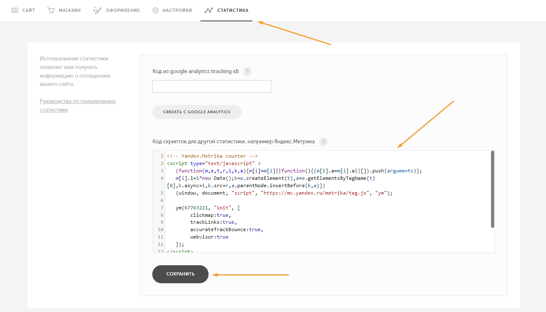Click the code editor vertical scrollbar
This screenshot has width=546, height=312.
tap(492, 189)
